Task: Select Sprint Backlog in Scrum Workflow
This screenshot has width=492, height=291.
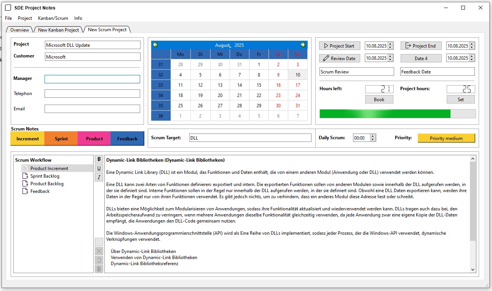Action: click(45, 176)
